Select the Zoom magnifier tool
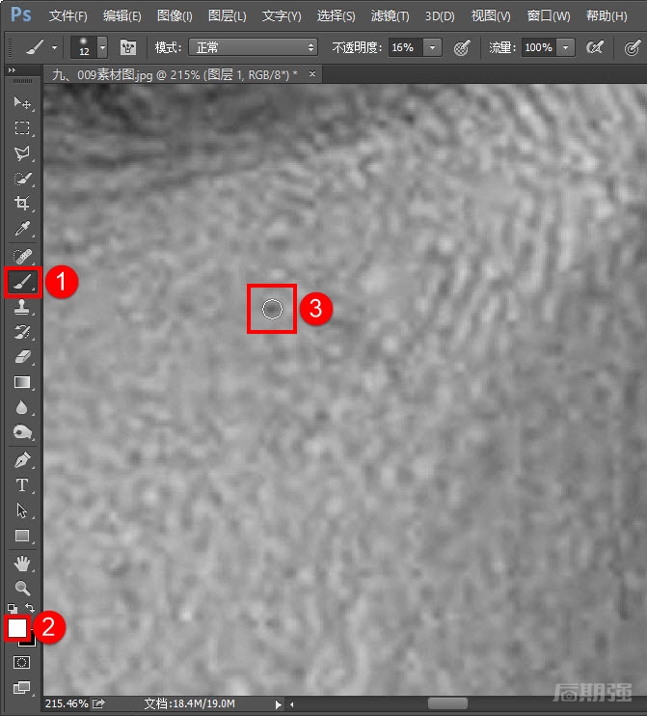Viewport: 647px width, 716px height. pos(23,588)
